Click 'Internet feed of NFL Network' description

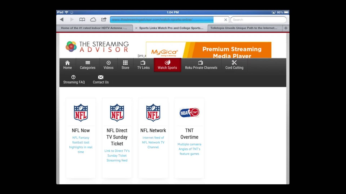pyautogui.click(x=153, y=142)
